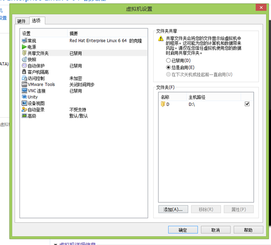Select the D folder row in the list
This screenshot has height=245, width=271.
(206, 104)
